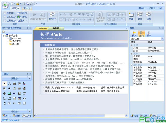The height and width of the screenshot is (123, 166).
Task: Click the new file icon in quick access toolbar
Action: tap(12, 4)
